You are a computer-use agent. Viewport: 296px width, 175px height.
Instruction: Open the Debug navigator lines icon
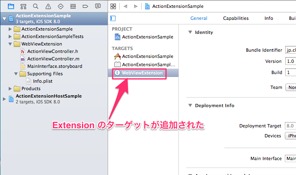73,6
